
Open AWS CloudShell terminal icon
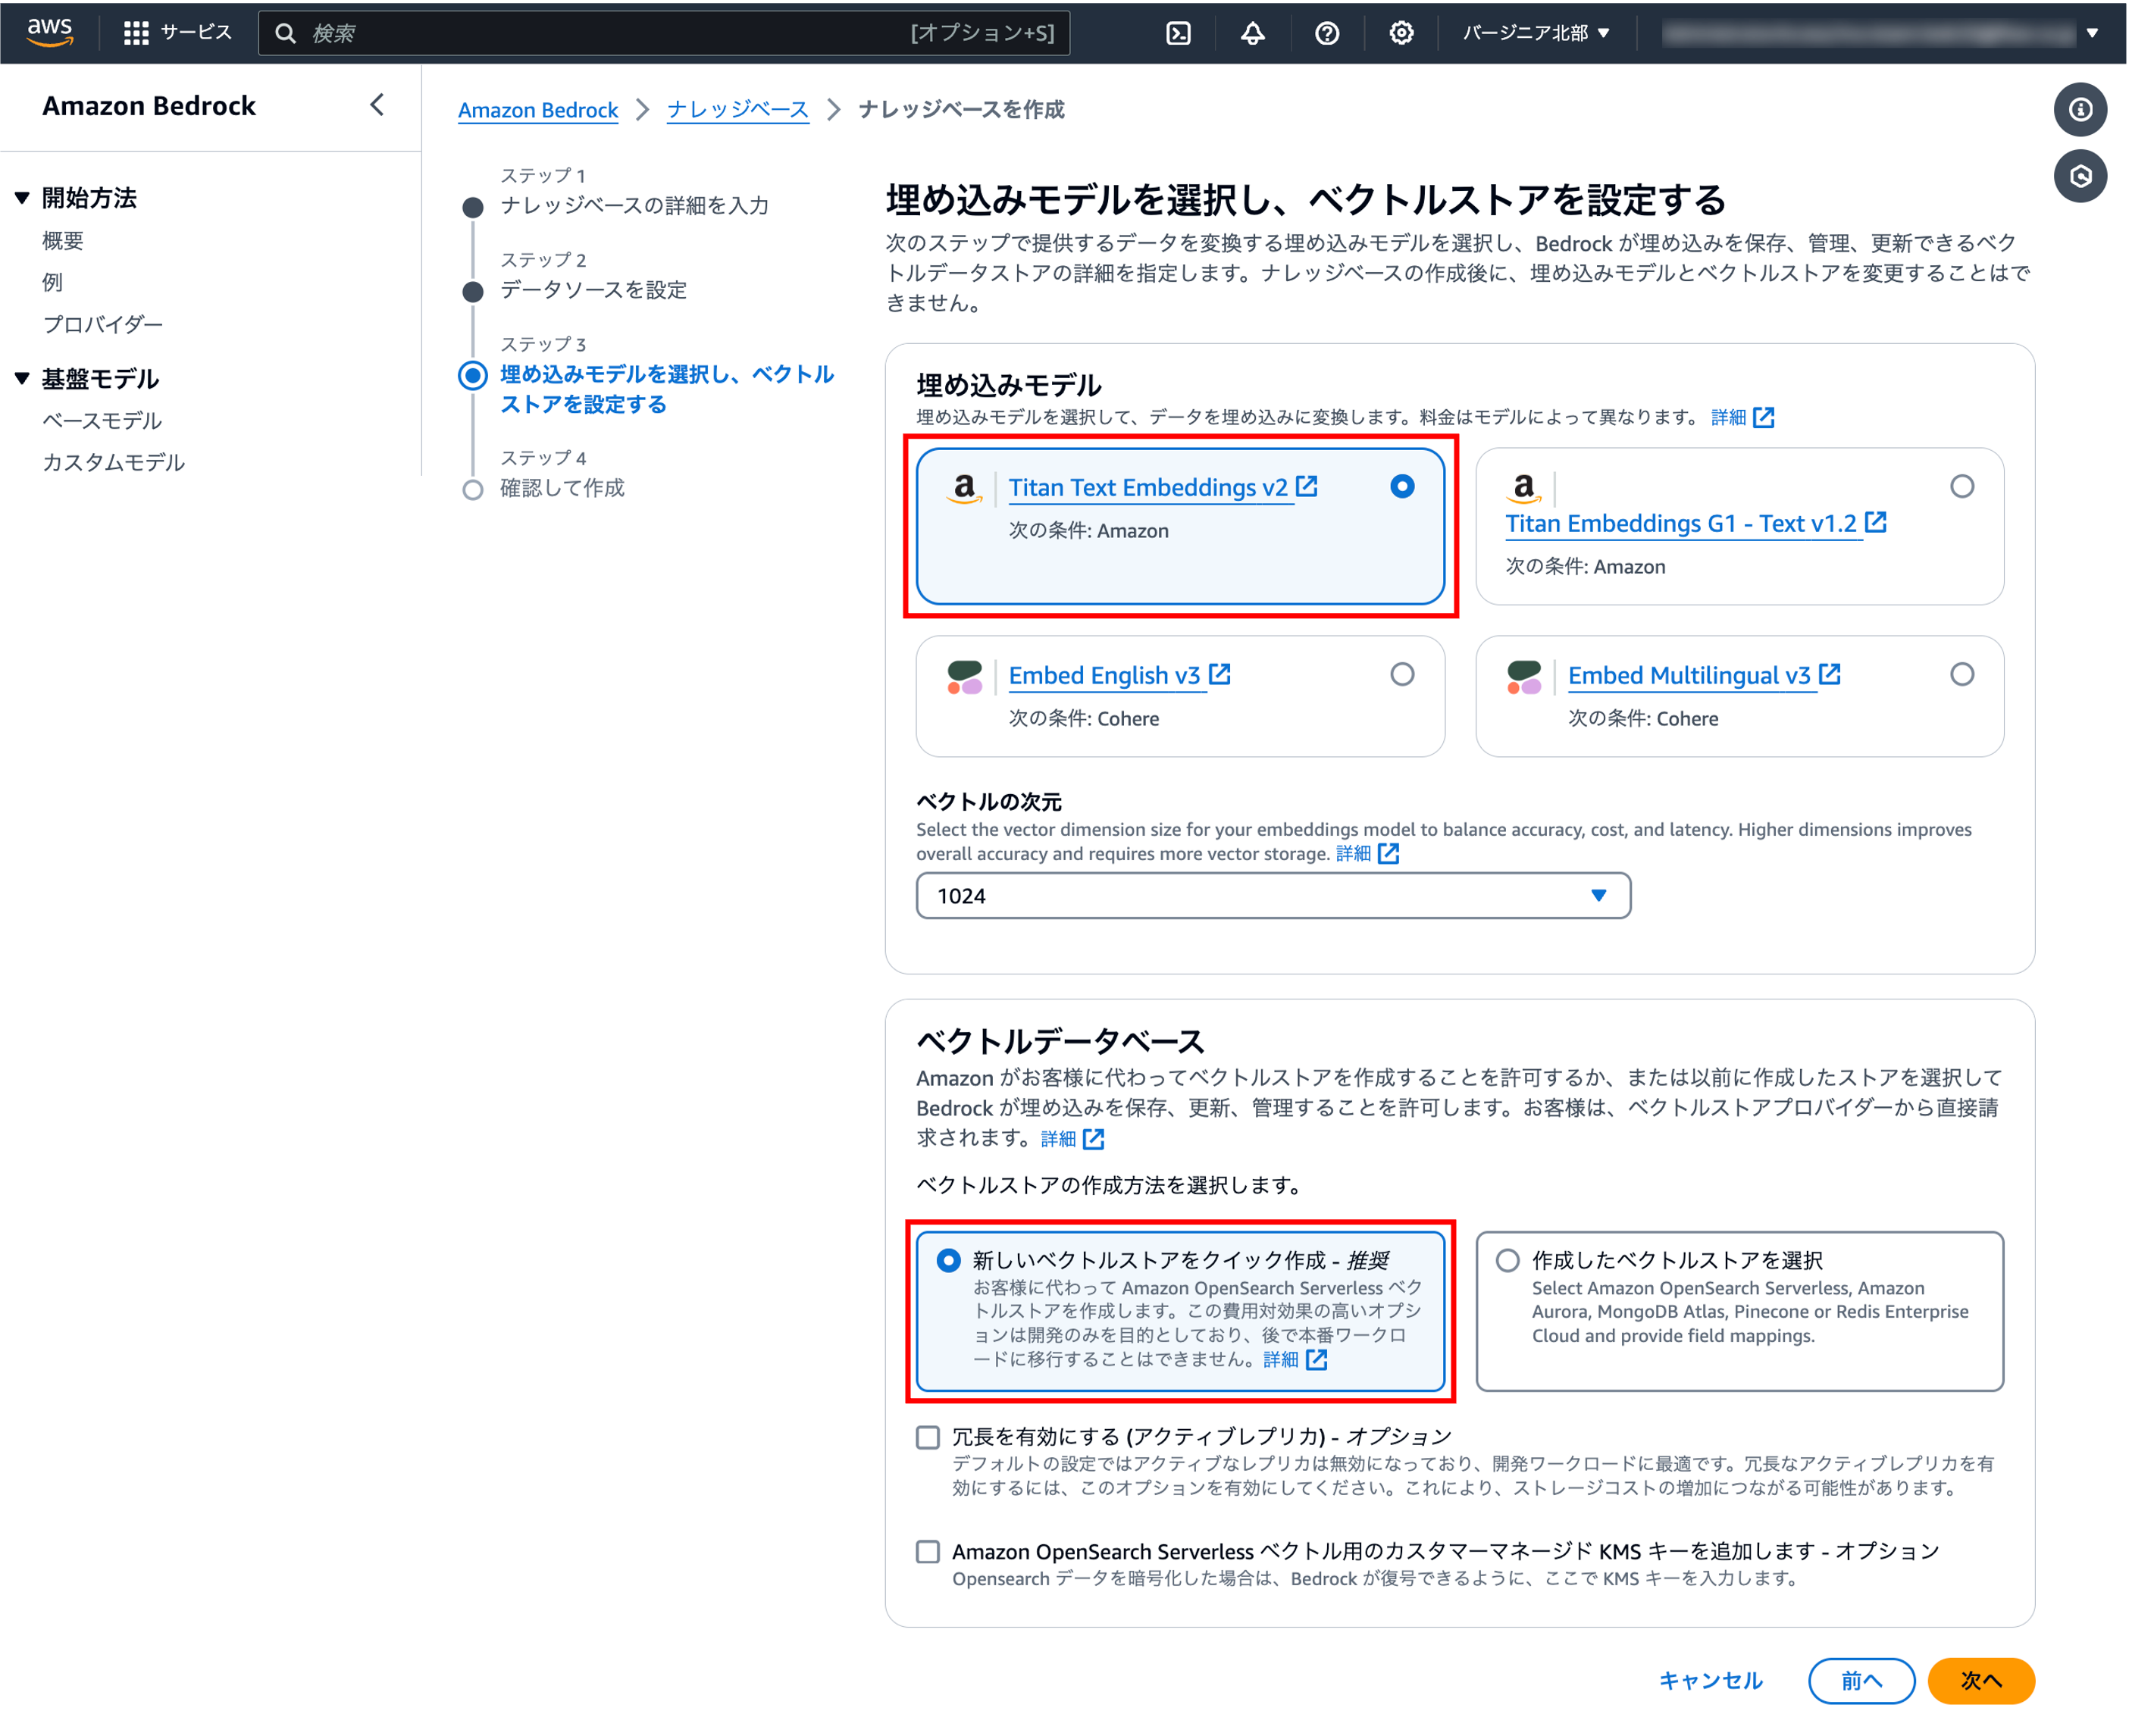[x=1178, y=33]
